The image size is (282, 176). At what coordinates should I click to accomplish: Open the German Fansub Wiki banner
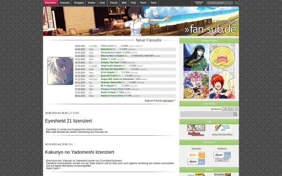click(222, 128)
